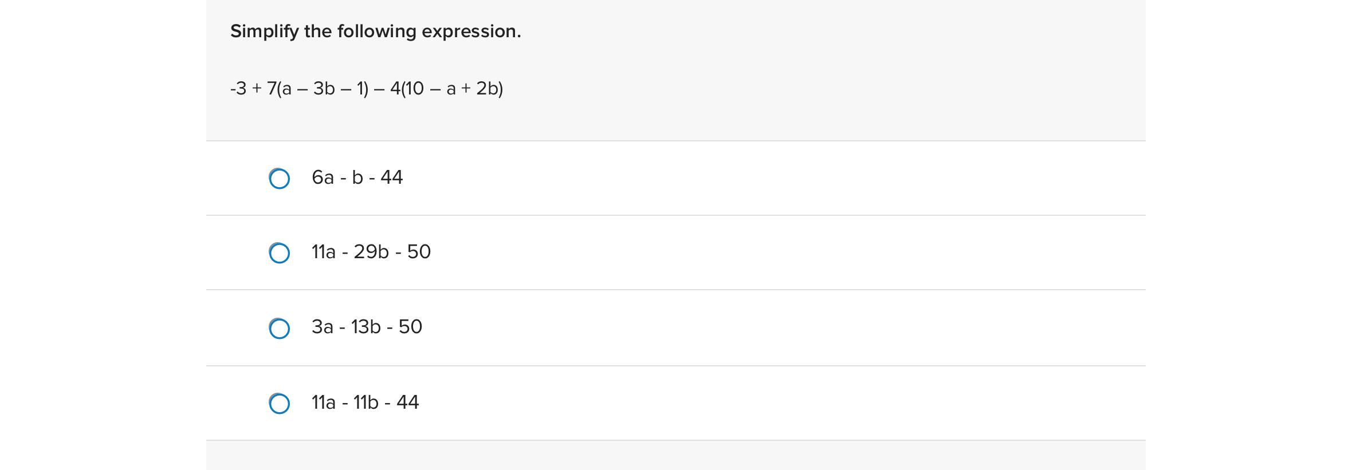The width and height of the screenshot is (1352, 470).
Task: Click the word 'expression.' in the prompt
Action: pos(471,32)
